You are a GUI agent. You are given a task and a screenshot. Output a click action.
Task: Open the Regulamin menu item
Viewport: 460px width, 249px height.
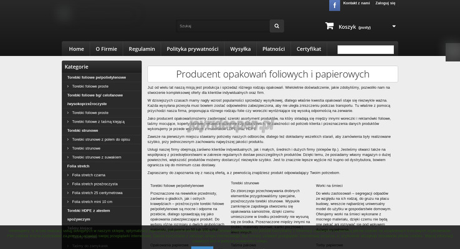[x=142, y=49]
